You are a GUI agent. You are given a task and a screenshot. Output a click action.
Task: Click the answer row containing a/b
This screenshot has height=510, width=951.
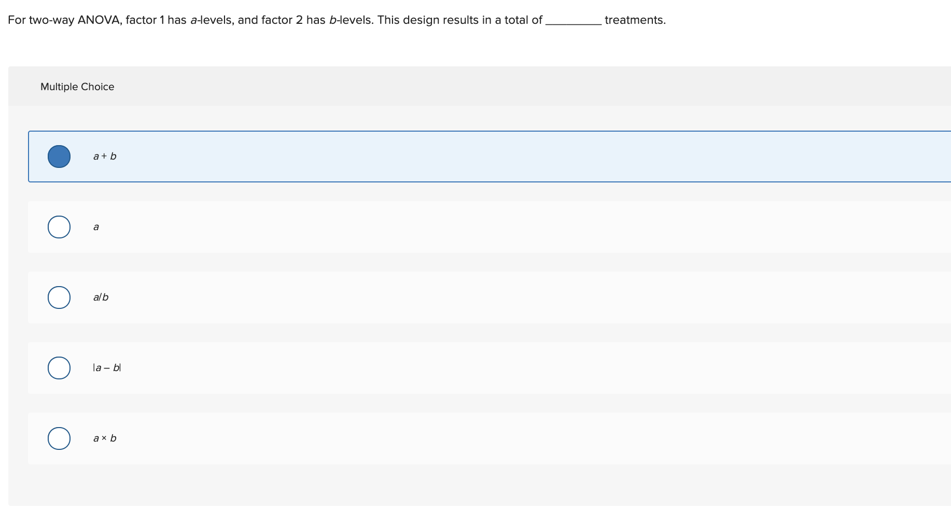pyautogui.click(x=363, y=297)
